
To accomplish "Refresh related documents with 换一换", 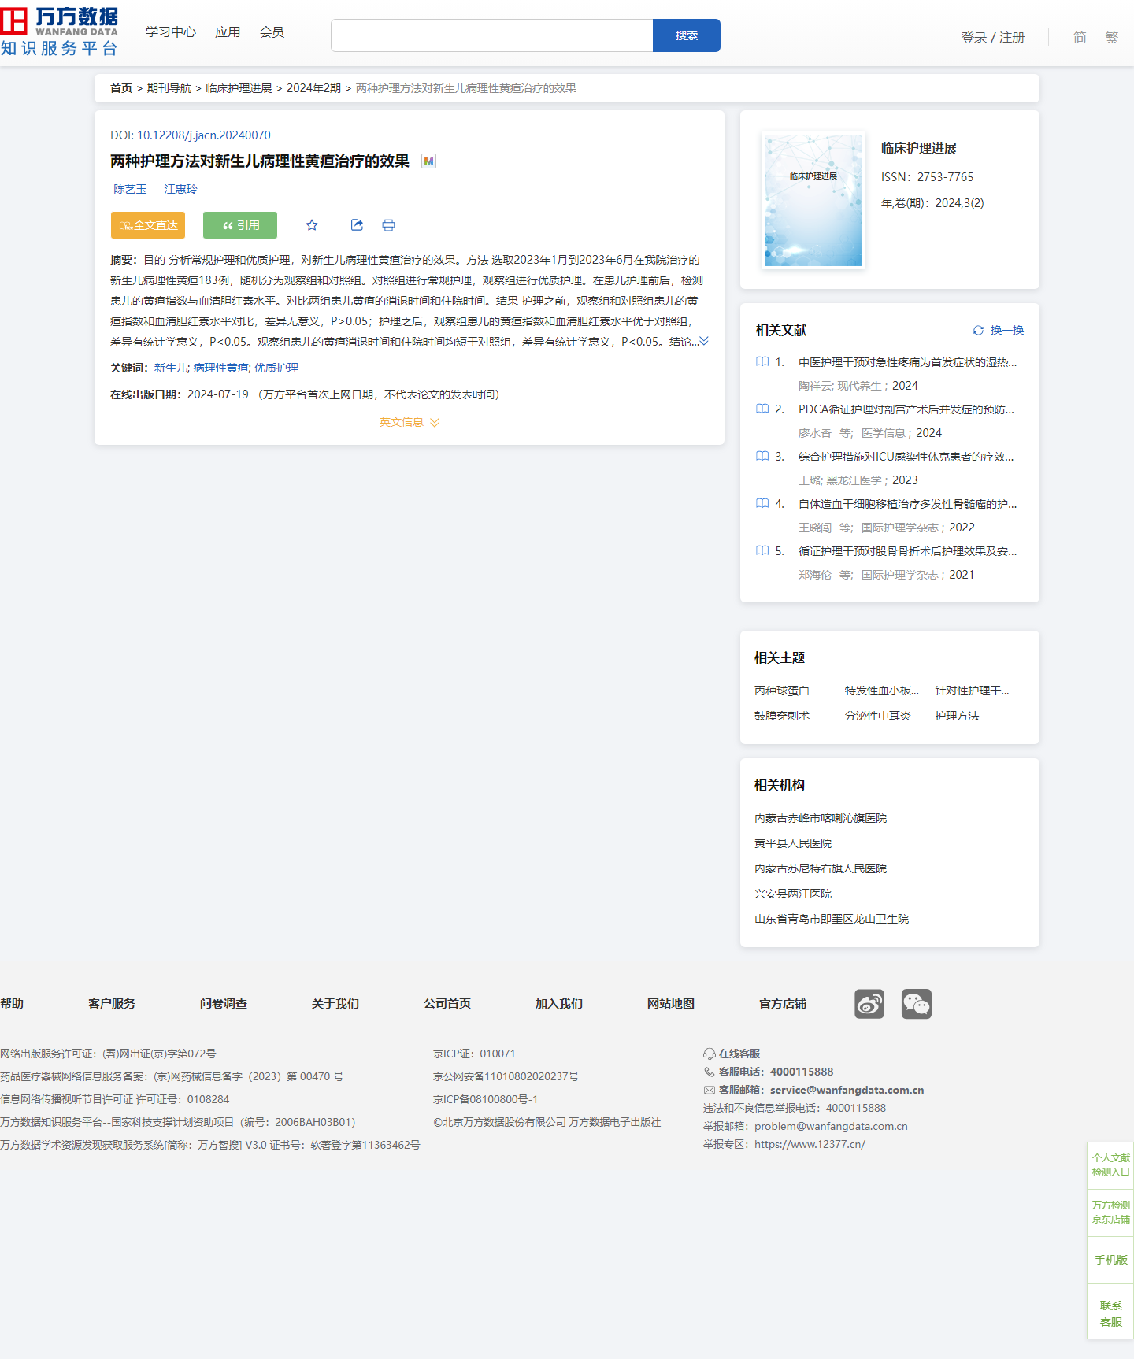I will (999, 331).
